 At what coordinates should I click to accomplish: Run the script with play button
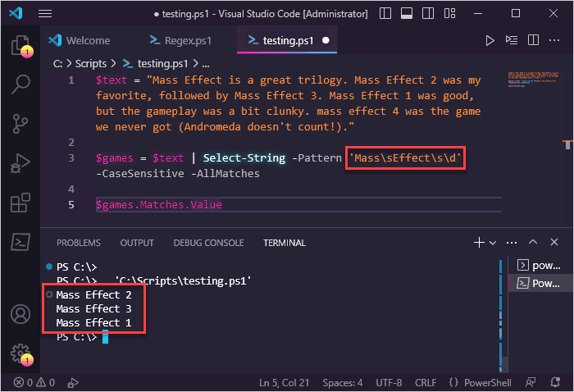490,40
